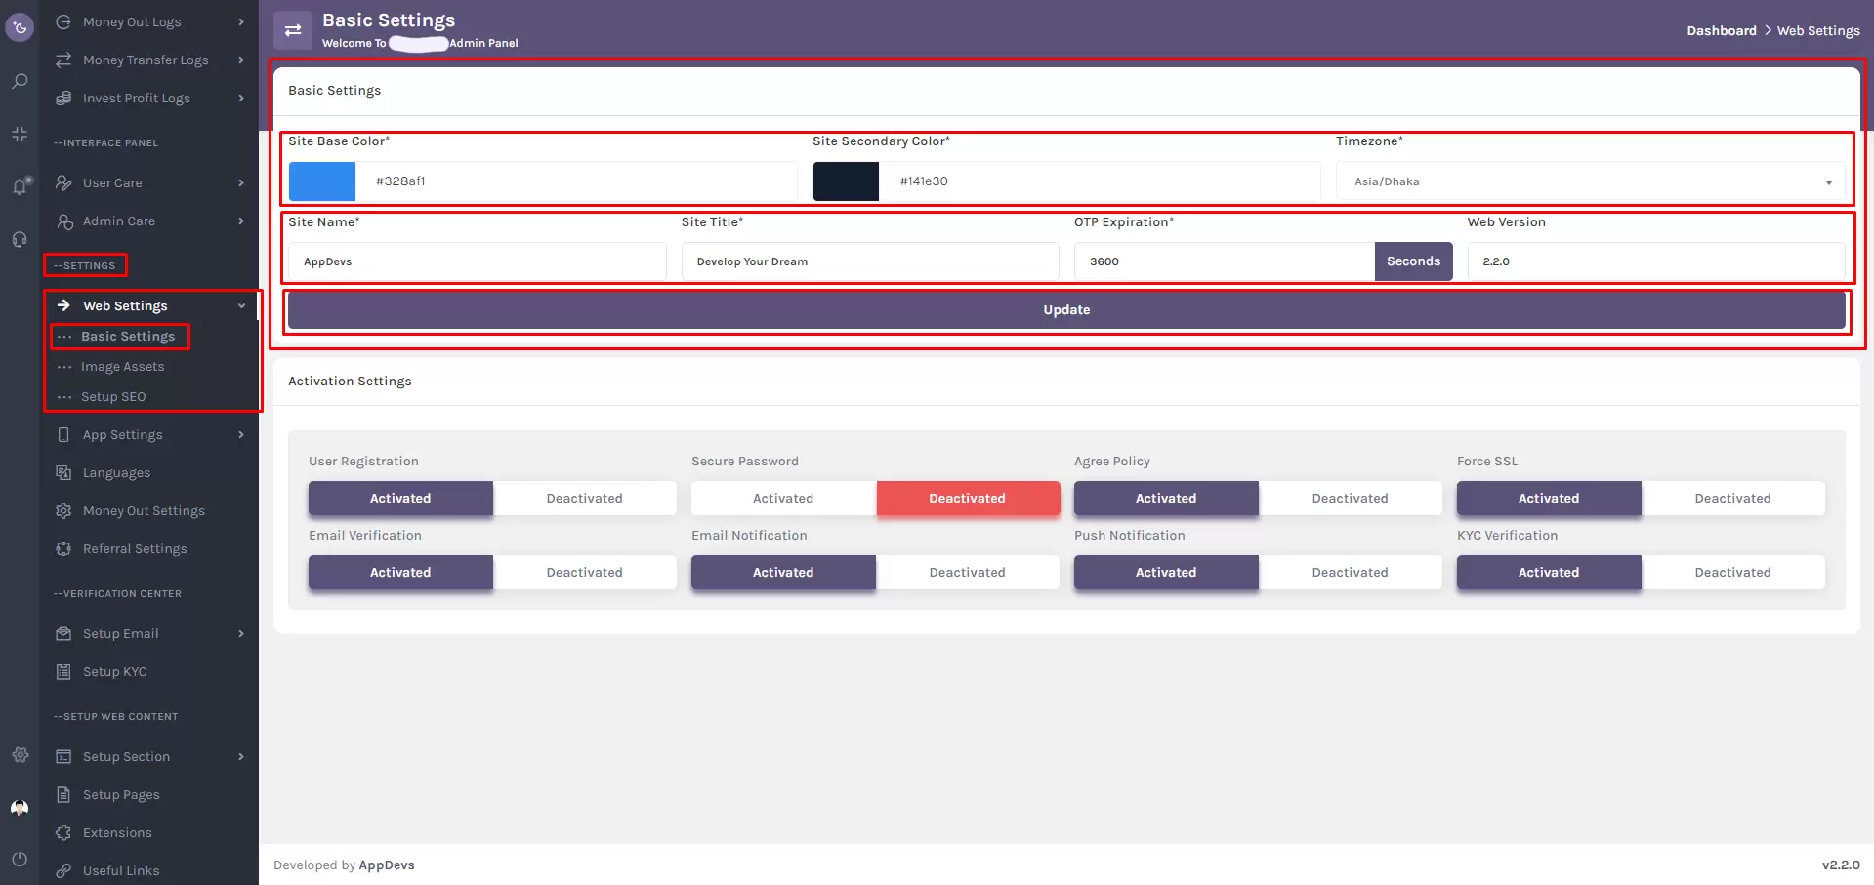Screen dimensions: 1874x885
Task: Click the Extensions puzzle icon
Action: [x=63, y=832]
